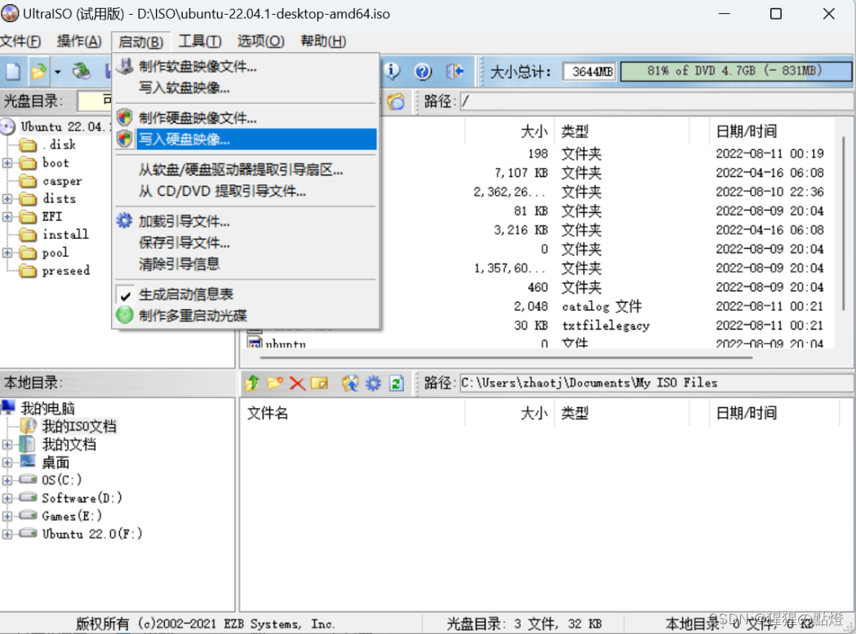
Task: Click the blue info properties icon
Action: pos(392,71)
